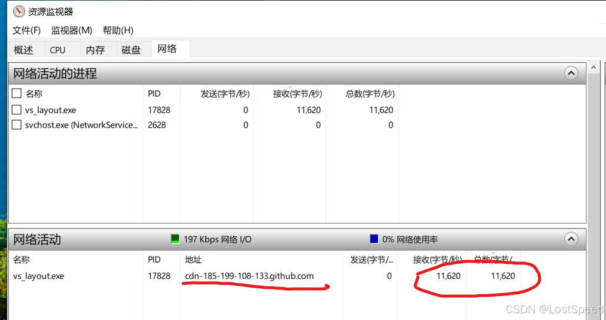Click PID 17828 in the process list
This screenshot has width=606, height=320.
click(x=159, y=110)
